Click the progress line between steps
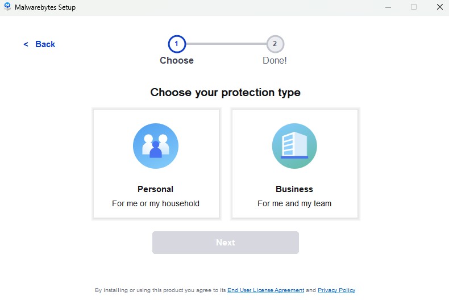Image resolution: width=449 pixels, height=300 pixels. 226,44
